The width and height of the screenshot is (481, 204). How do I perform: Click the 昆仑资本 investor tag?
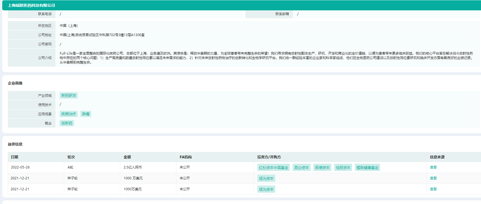coord(301,168)
